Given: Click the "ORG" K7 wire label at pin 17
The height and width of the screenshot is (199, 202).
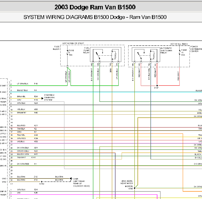Looking at the screenshot, I should (19, 132).
